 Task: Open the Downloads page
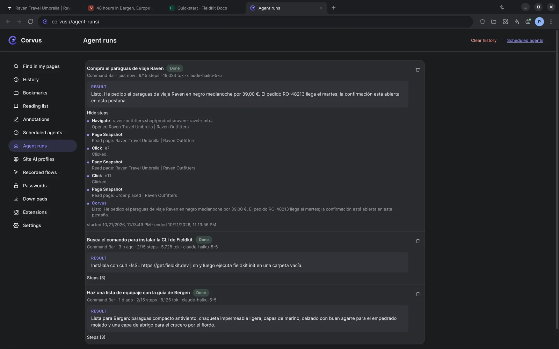point(43,199)
